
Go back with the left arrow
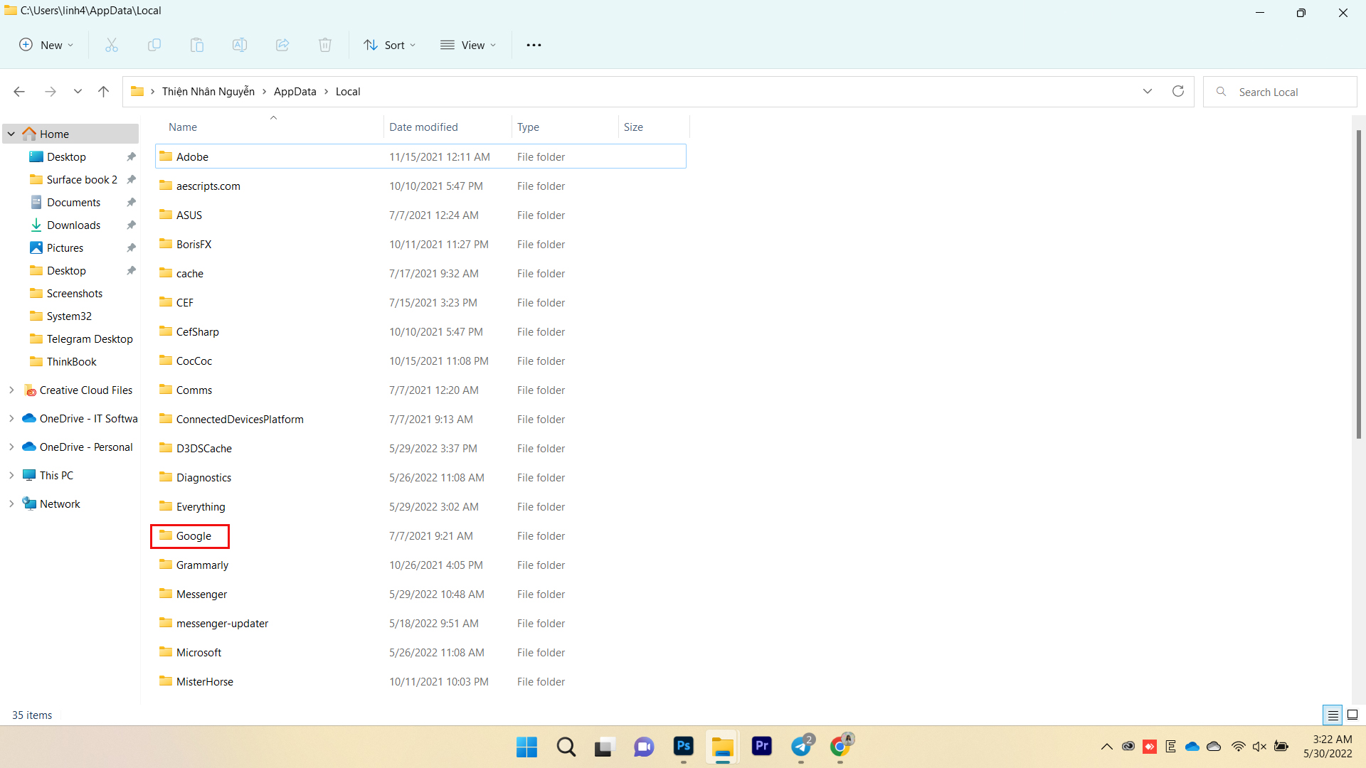(19, 92)
